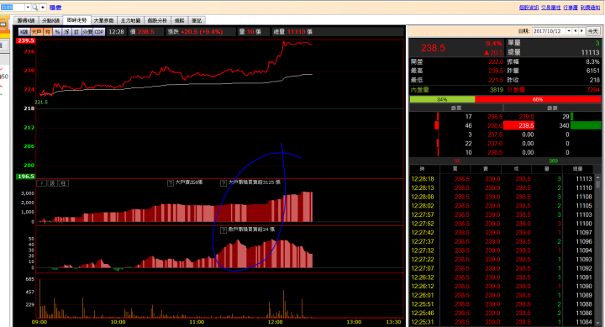Click the green 340 ask volume bar

(x=586, y=125)
